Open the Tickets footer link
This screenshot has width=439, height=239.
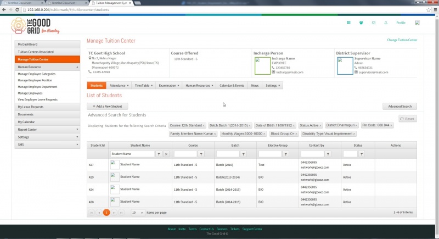(235, 229)
